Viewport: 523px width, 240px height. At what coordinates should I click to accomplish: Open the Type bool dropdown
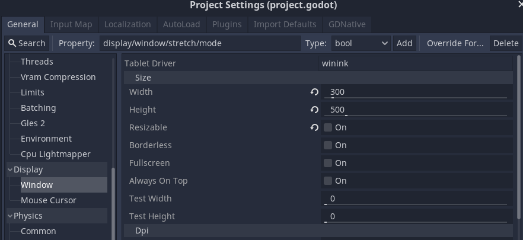[361, 43]
